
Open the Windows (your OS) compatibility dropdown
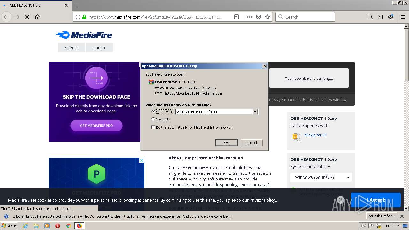click(x=321, y=177)
